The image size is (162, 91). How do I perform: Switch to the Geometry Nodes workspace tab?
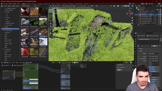(78, 4)
